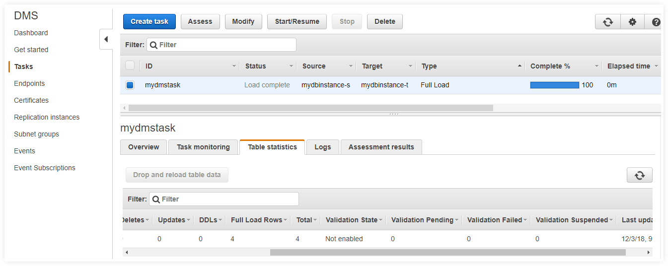Click the Delete button

pyautogui.click(x=385, y=22)
